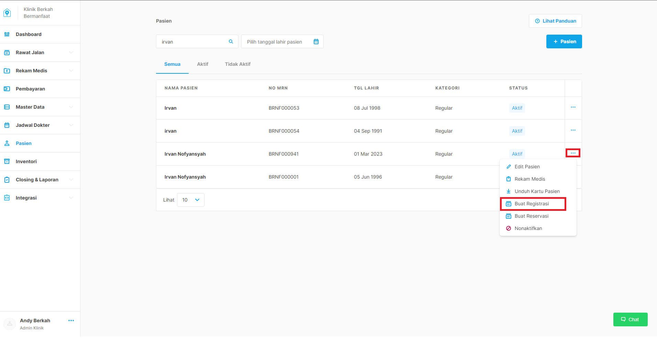
Task: Switch to the Aktif tab
Action: pos(203,64)
